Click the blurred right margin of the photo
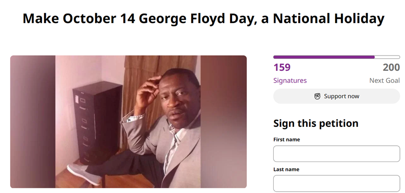 pos(224,122)
